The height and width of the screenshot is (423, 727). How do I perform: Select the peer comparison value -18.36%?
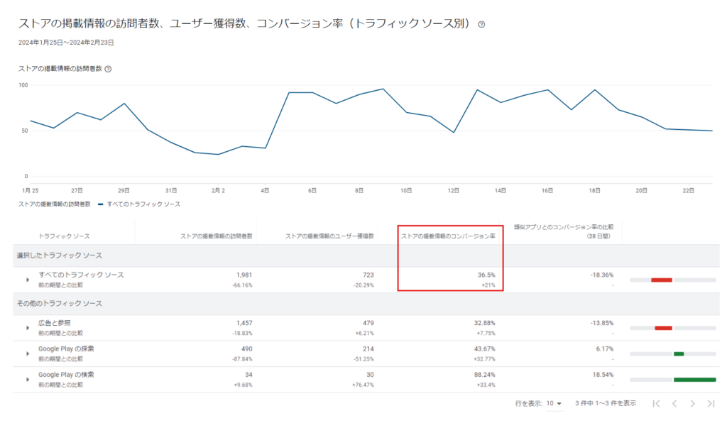pyautogui.click(x=602, y=275)
